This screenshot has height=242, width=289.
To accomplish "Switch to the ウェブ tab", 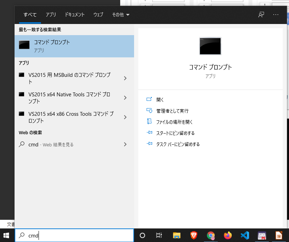I will pos(98,15).
